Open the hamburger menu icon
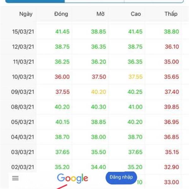 (x=15, y=178)
